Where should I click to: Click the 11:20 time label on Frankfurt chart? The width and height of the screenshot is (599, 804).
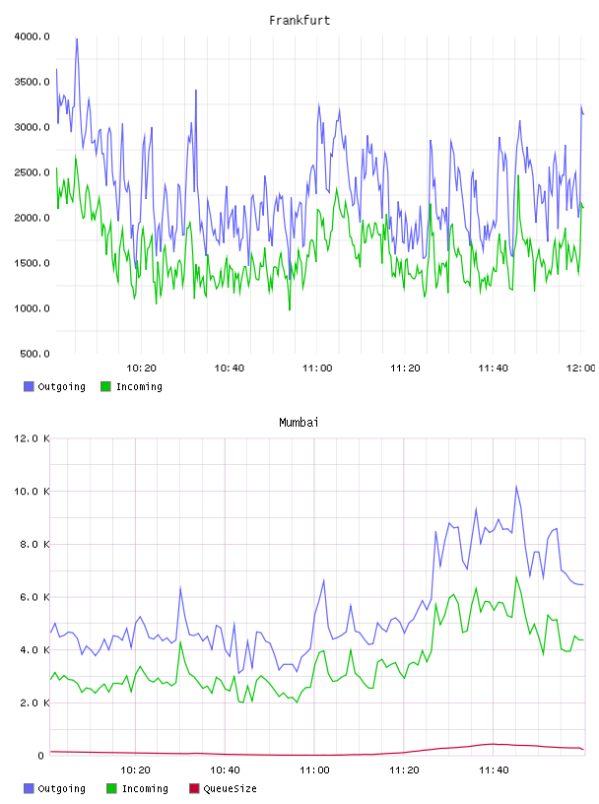[x=405, y=368]
